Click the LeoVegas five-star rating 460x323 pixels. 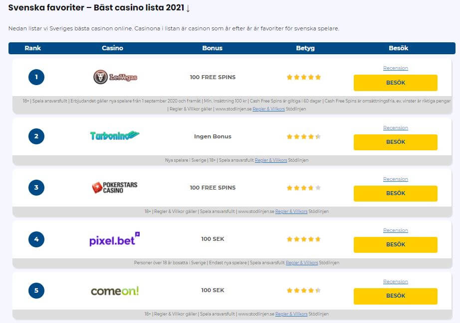pyautogui.click(x=303, y=77)
